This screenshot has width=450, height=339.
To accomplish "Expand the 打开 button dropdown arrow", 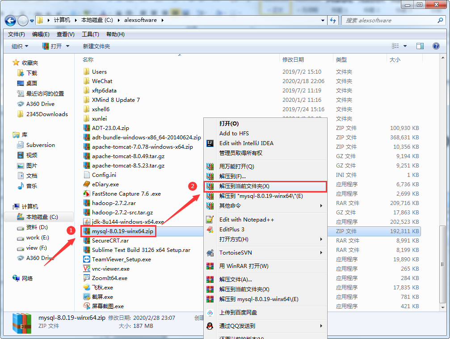I will [68, 46].
